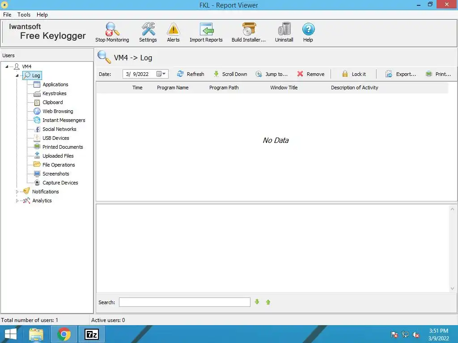
Task: Open Google Chrome from the taskbar
Action: pos(64,334)
